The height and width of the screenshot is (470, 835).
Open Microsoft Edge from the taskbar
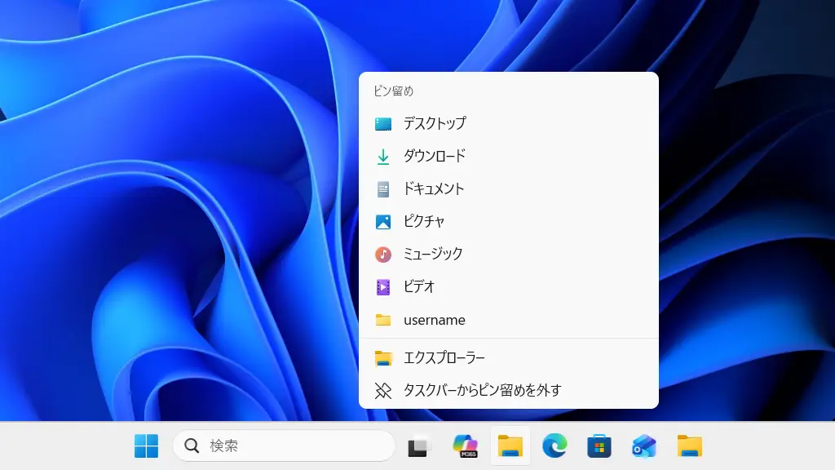coord(555,446)
